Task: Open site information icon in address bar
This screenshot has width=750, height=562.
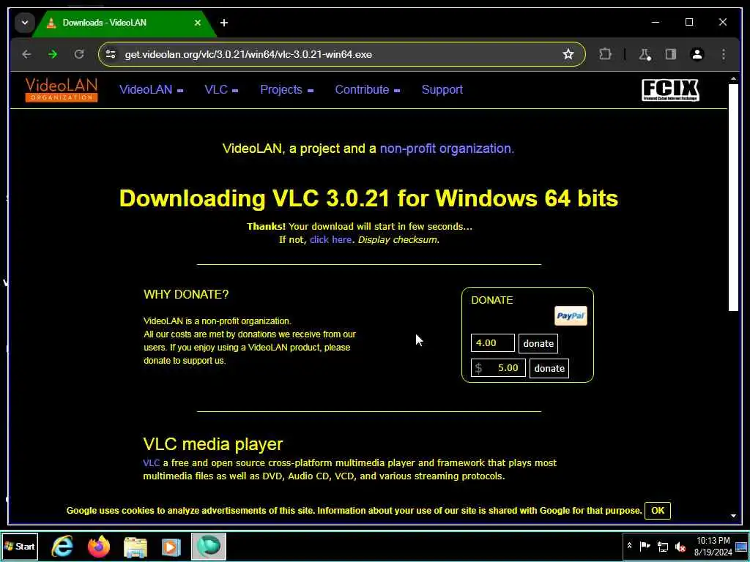Action: click(111, 54)
